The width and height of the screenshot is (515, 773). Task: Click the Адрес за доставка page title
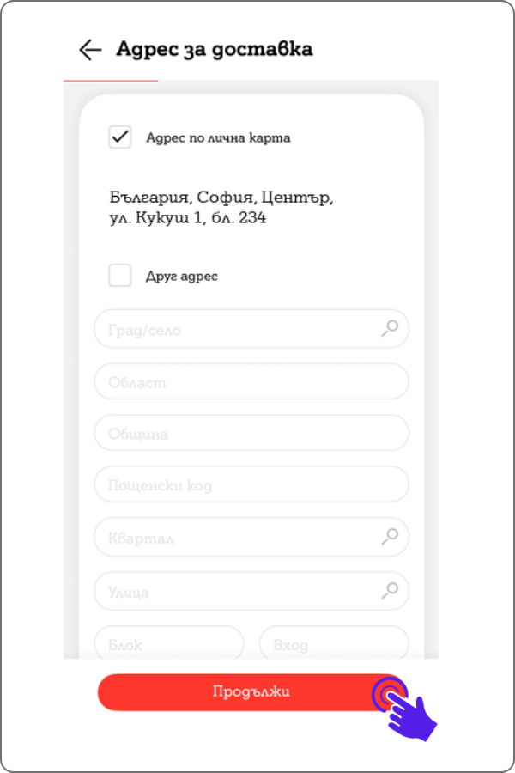click(214, 49)
